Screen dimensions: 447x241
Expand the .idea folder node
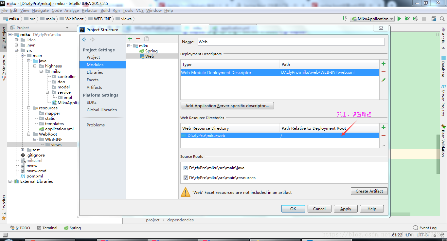[x=16, y=40]
